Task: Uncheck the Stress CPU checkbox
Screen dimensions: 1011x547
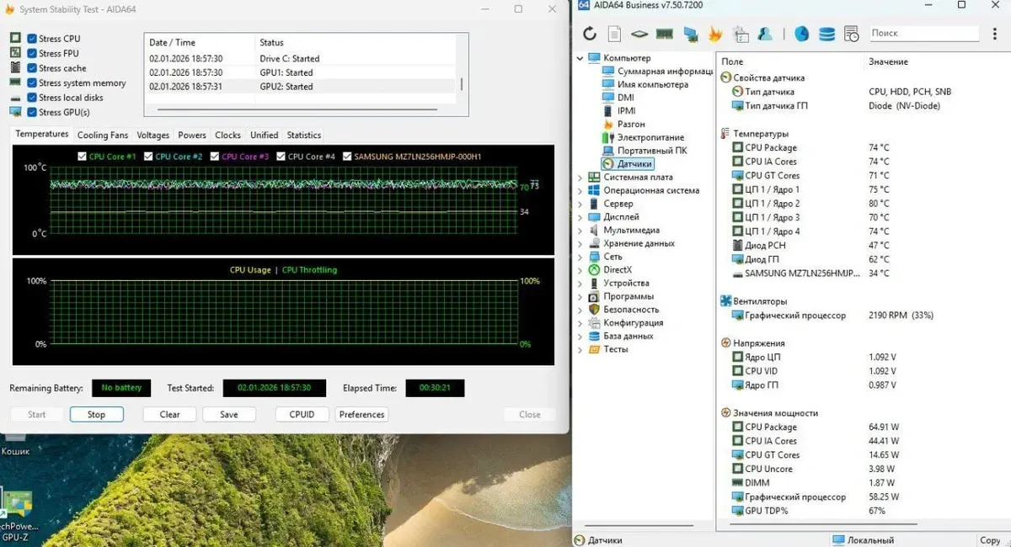Action: pyautogui.click(x=32, y=39)
